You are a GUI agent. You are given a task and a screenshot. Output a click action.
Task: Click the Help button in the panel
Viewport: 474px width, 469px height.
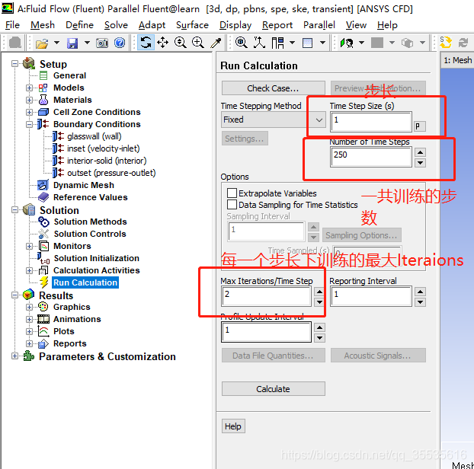[x=233, y=426]
